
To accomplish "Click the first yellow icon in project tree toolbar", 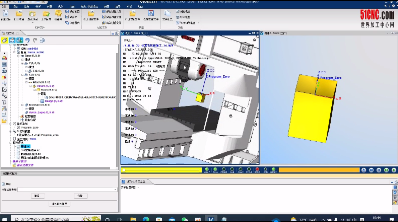I will [5, 40].
